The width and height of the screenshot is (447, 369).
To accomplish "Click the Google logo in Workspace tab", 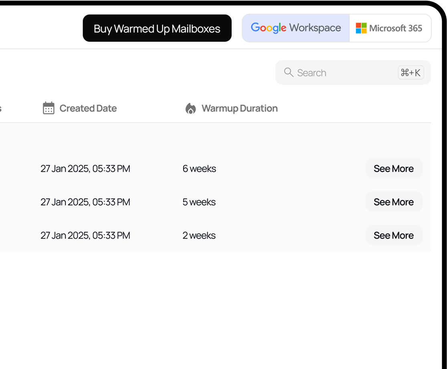I will [268, 28].
